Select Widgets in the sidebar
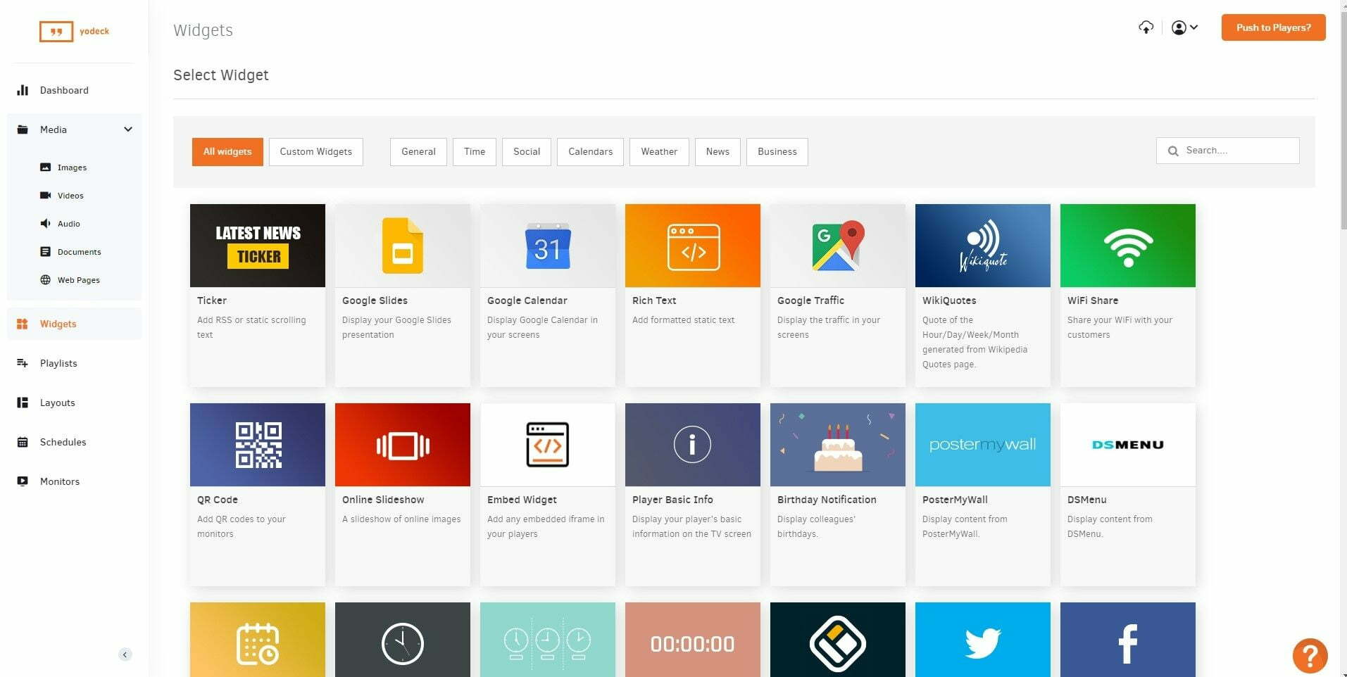The image size is (1347, 677). 74,324
